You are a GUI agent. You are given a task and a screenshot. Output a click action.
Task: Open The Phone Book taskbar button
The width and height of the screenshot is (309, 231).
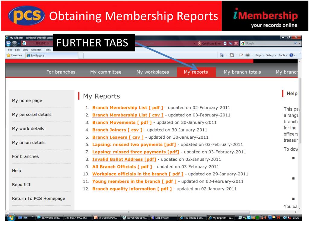pos(192,218)
